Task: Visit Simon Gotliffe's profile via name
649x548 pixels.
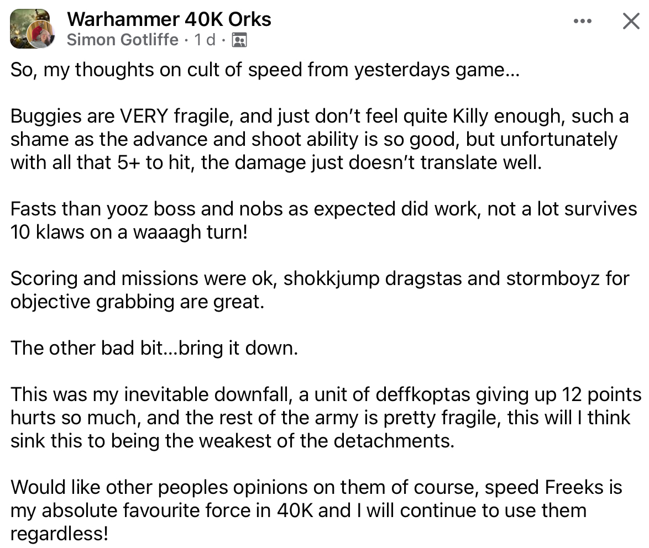Action: [123, 40]
